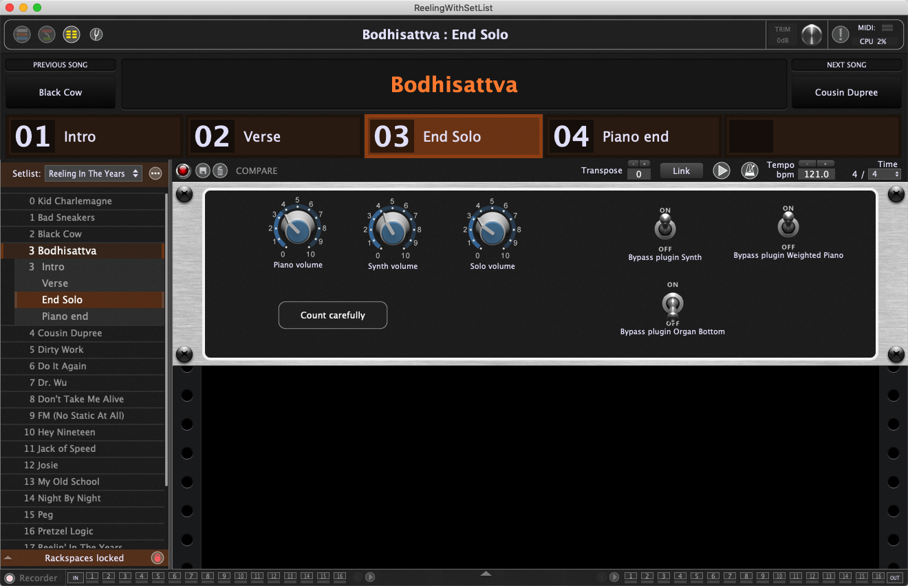This screenshot has width=908, height=586.
Task: Start playback with the play icon
Action: (721, 171)
